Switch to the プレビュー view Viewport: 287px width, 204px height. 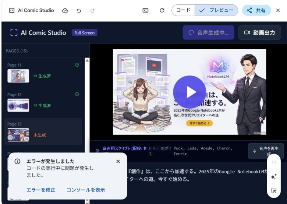pos(216,10)
